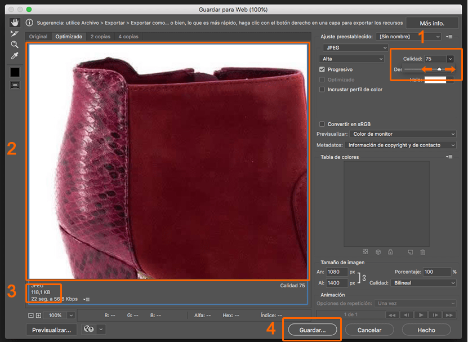Click the trash icon under color table
Image resolution: width=468 pixels, height=342 pixels.
pos(422,252)
